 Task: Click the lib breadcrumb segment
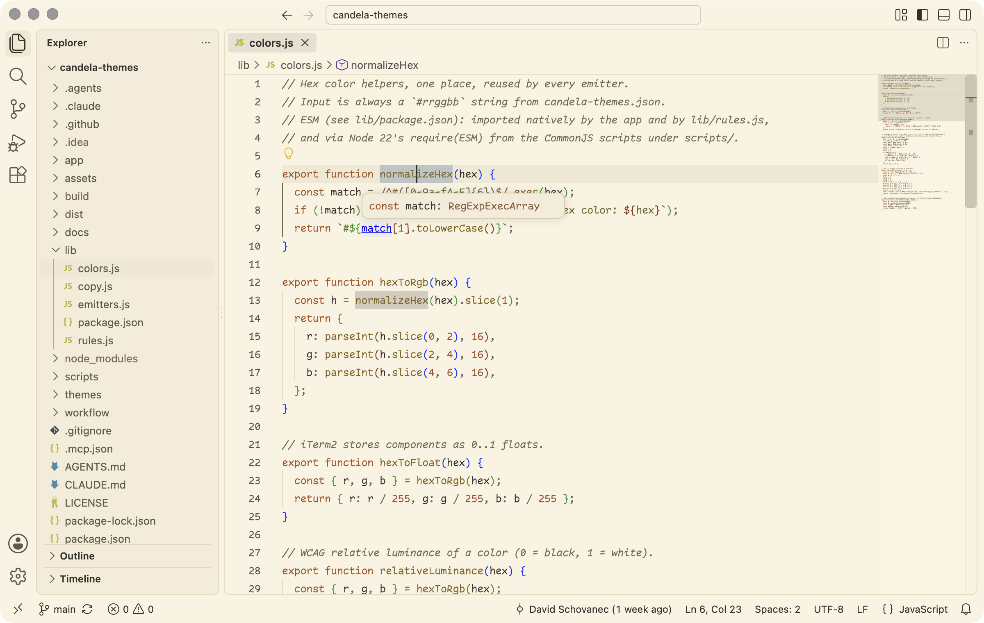(244, 65)
